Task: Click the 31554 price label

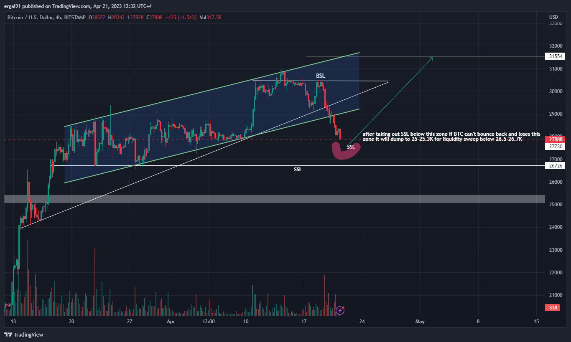Action: click(556, 56)
